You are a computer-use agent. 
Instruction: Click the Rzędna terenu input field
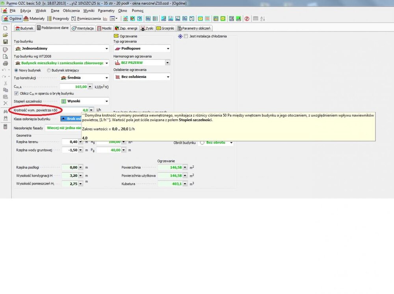70,142
